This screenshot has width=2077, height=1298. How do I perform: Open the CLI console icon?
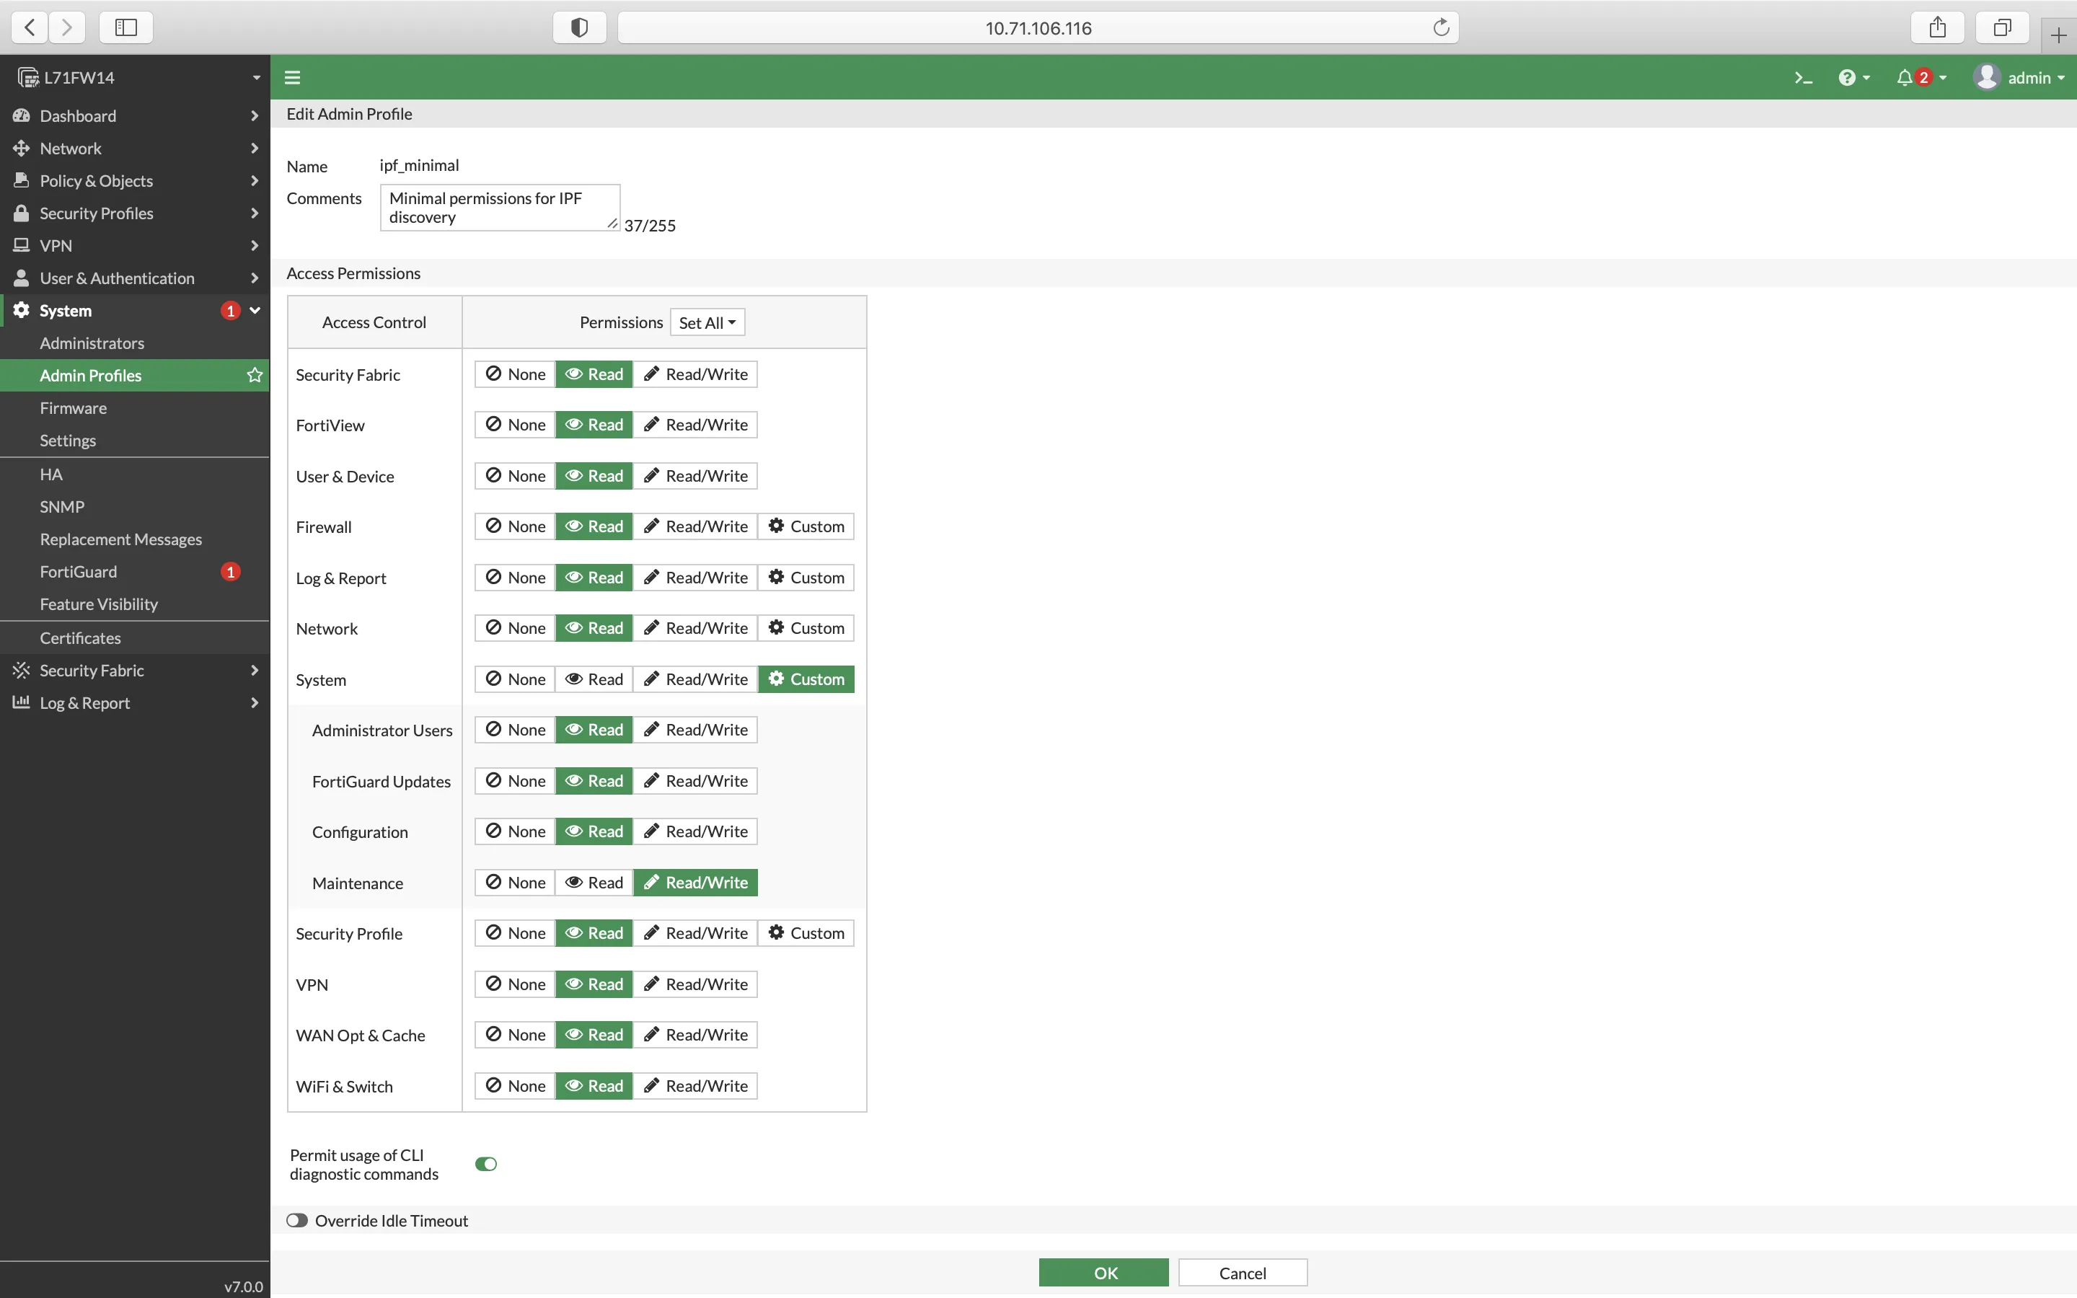coord(1802,77)
